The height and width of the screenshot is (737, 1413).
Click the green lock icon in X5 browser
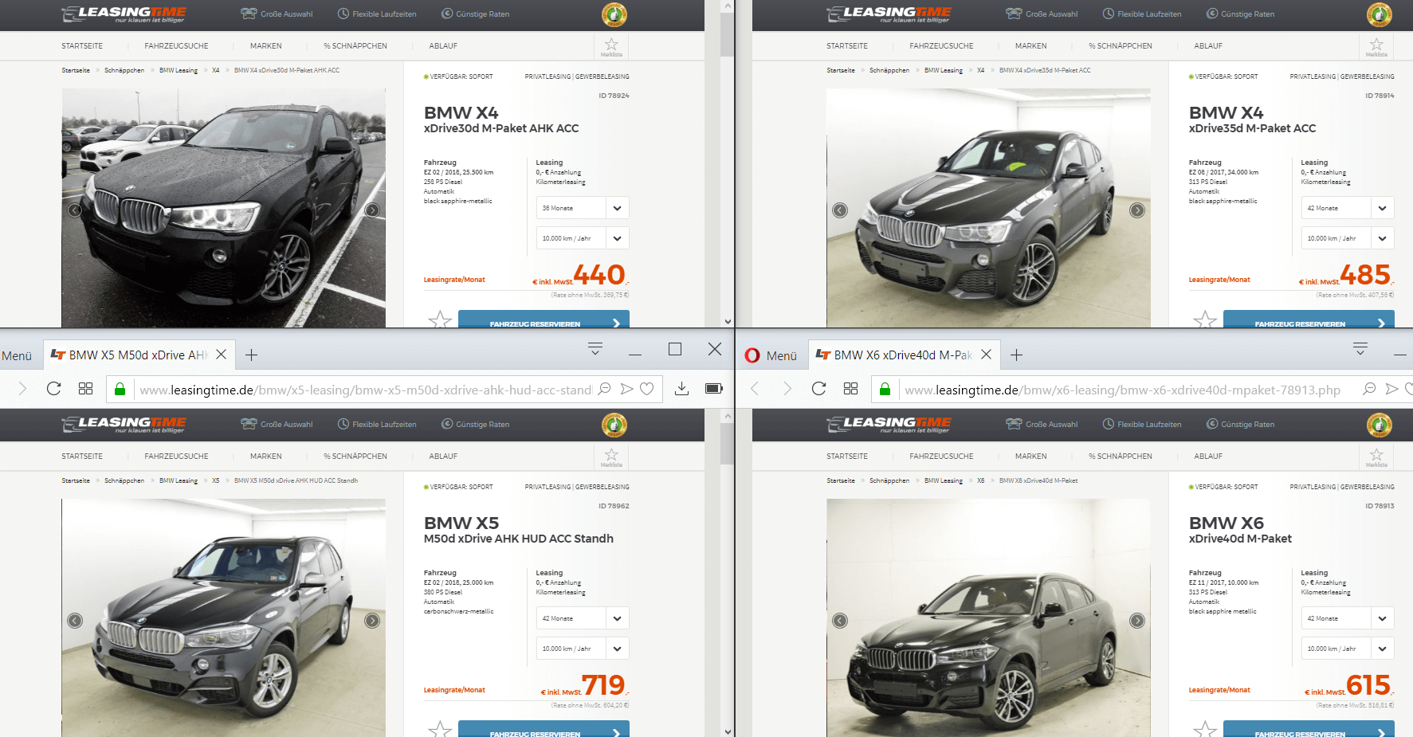tap(120, 389)
